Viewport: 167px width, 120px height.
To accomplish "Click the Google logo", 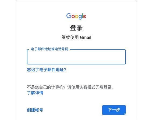I will 76,16.
